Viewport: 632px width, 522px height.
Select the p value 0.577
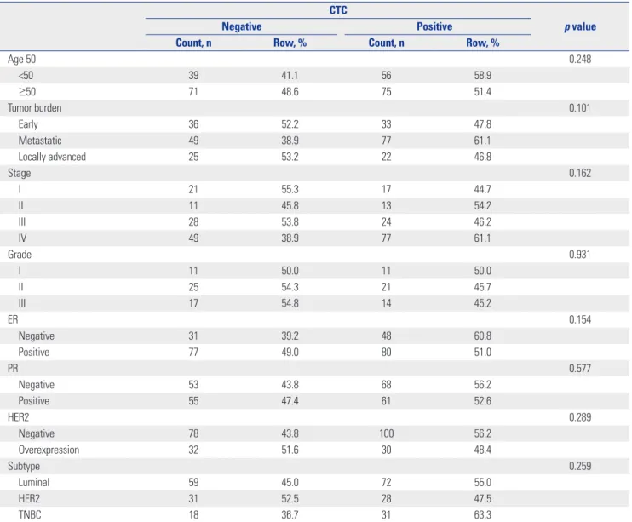580,369
